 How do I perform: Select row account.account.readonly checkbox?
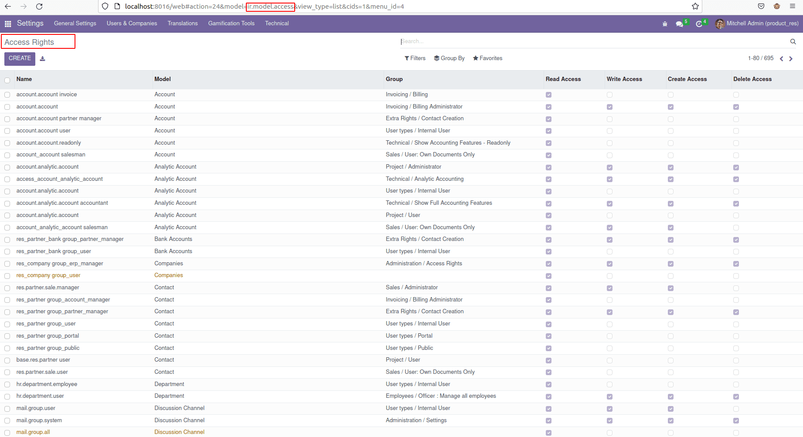coord(7,143)
